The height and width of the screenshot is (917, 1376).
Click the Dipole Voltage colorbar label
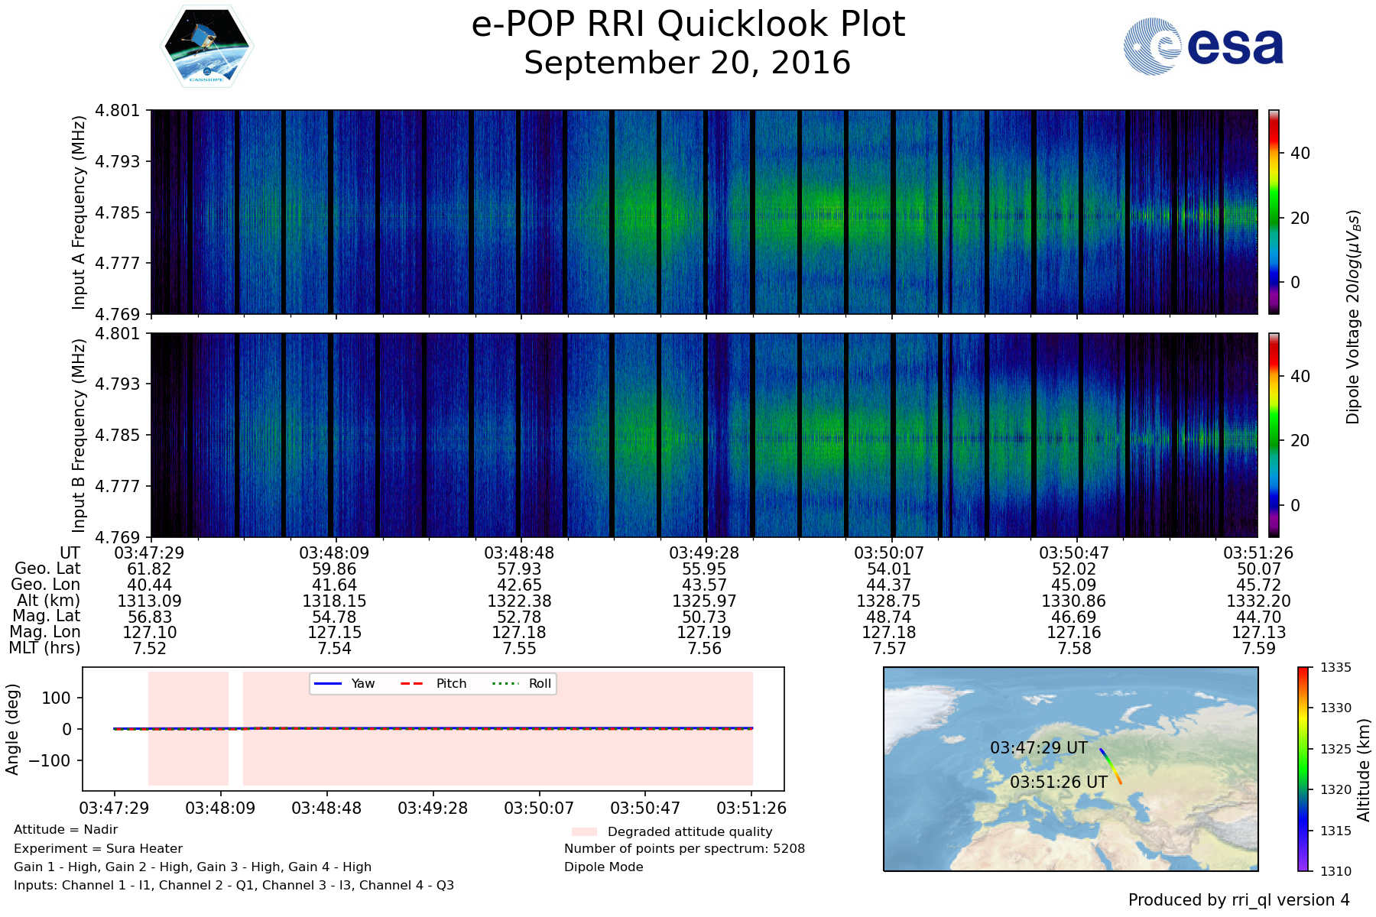1353,317
